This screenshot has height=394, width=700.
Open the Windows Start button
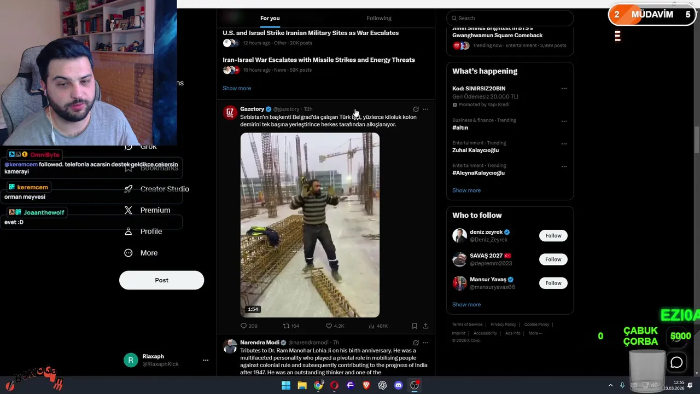pos(286,385)
